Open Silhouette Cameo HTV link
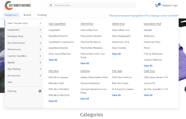Image resolution: width=186 pixels, height=119 pixels. pos(156,77)
